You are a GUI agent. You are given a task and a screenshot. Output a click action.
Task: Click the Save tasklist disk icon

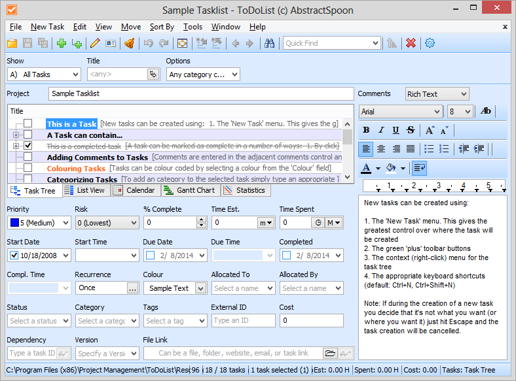tap(28, 43)
